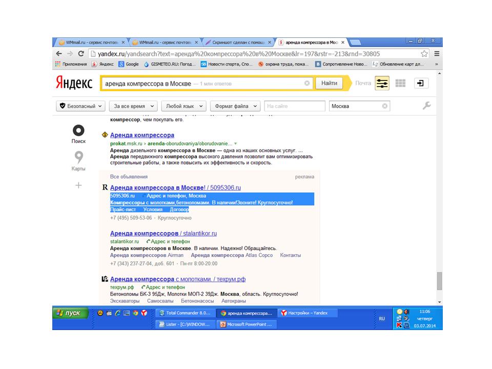Click the scrollbar up arrow
Screen dimensions: 492x369
tap(439, 73)
